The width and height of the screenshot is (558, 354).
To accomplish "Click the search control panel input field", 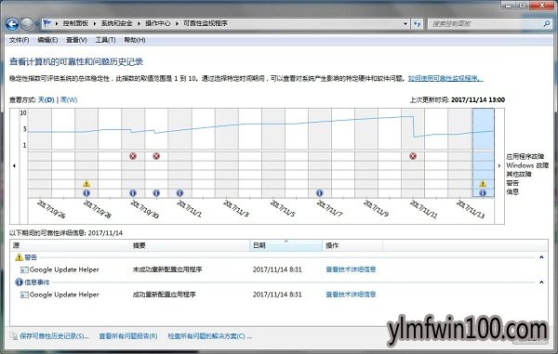I will (485, 24).
